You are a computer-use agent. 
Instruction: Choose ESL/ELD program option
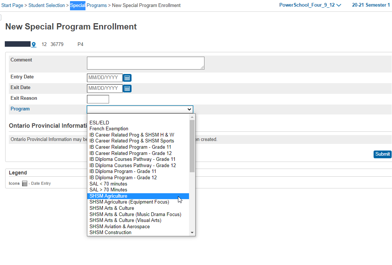point(99,123)
